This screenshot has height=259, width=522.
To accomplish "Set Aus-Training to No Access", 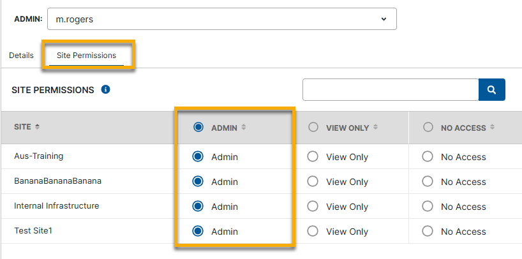I will click(428, 157).
